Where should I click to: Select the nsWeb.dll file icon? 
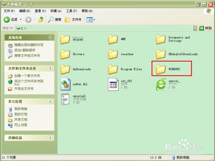click(65, 84)
